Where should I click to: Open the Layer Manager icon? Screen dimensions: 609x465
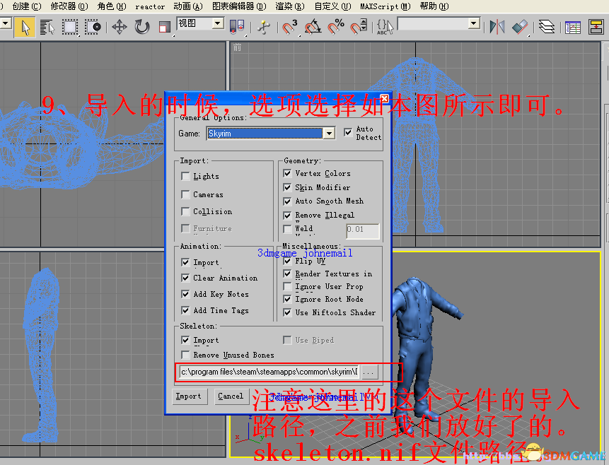(546, 27)
